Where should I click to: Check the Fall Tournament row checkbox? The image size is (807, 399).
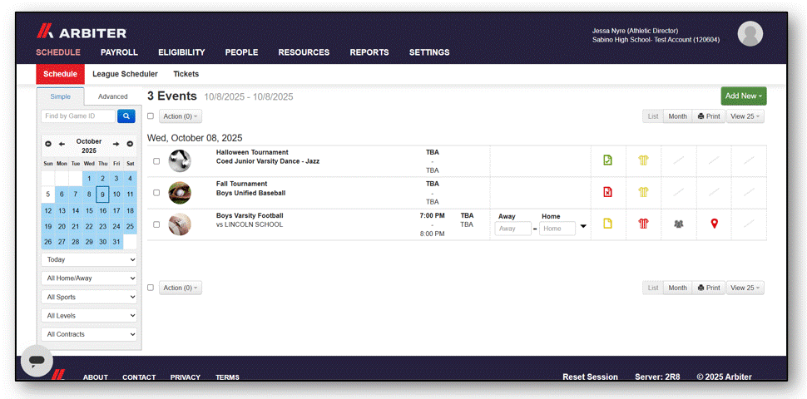(x=156, y=193)
